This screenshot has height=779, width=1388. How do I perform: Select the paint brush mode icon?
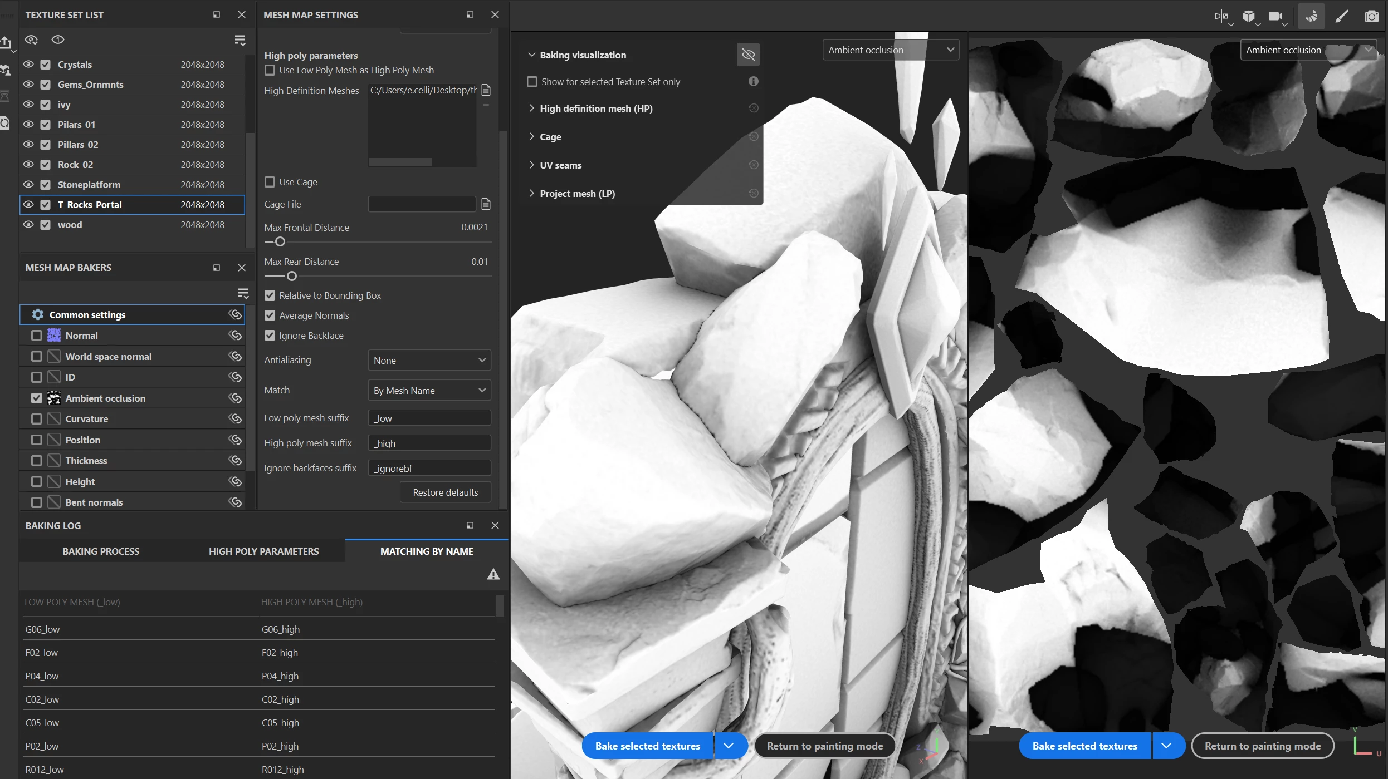point(1342,16)
